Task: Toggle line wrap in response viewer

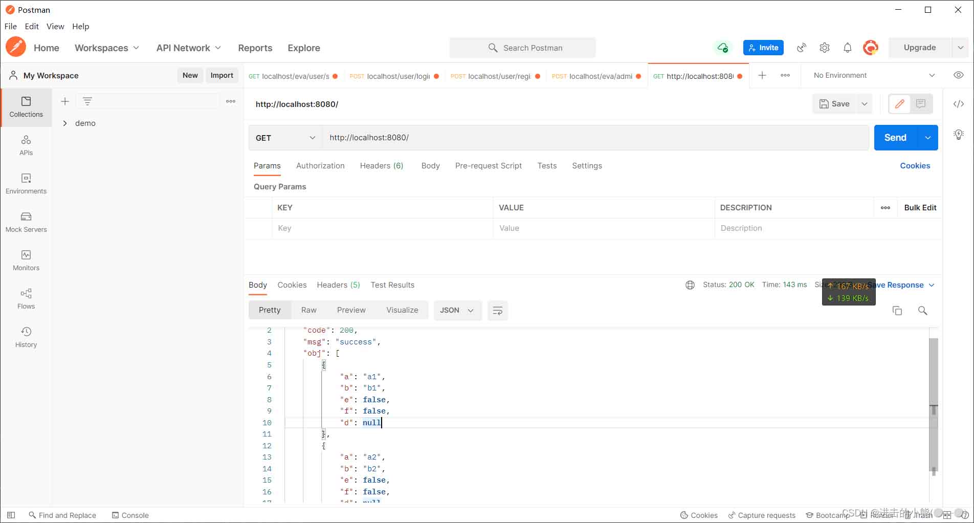Action: pyautogui.click(x=497, y=311)
